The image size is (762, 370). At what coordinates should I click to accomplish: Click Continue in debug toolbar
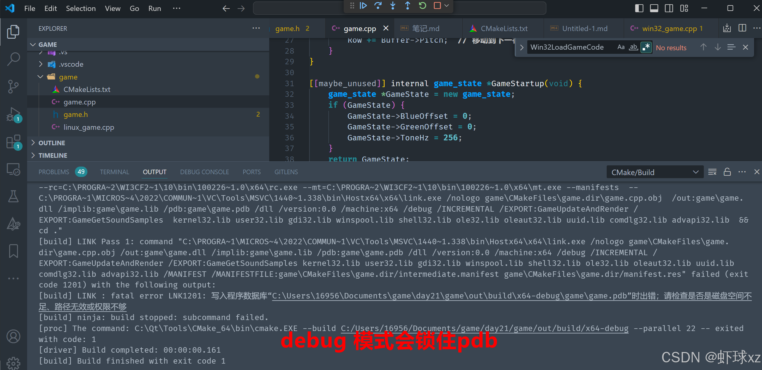[363, 5]
